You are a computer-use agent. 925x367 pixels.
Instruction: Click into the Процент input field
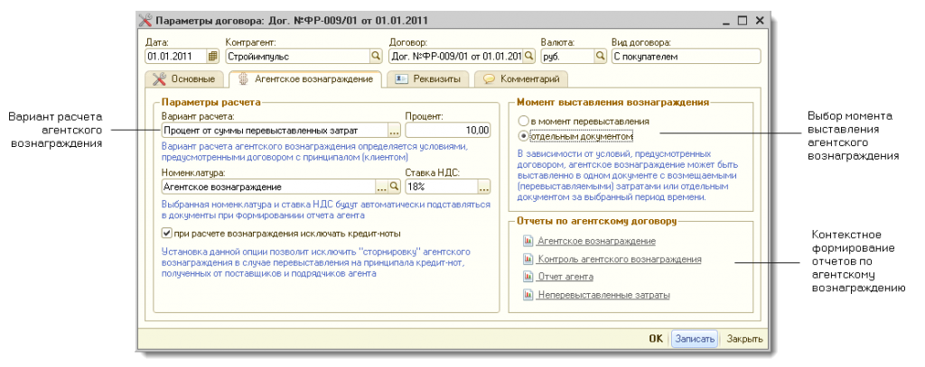[447, 130]
